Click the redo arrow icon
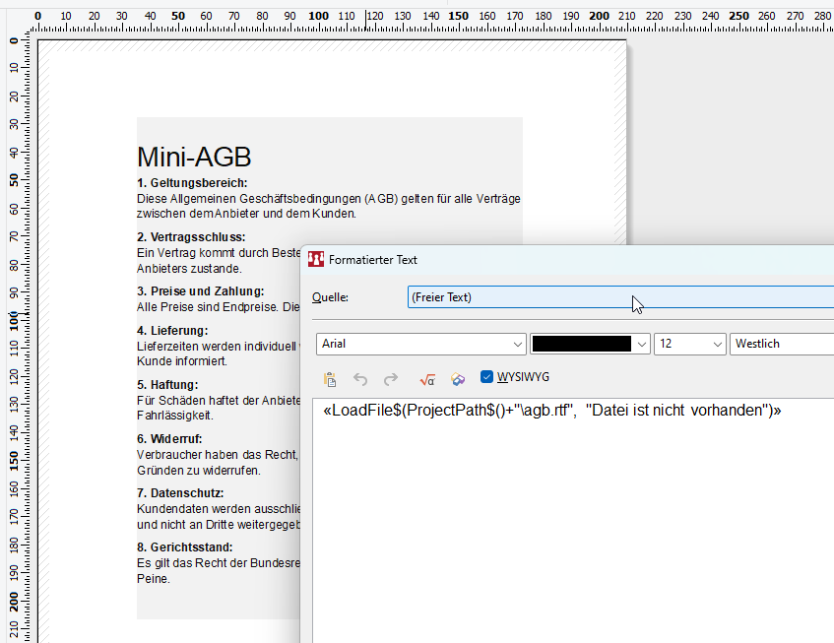834x643 pixels. (391, 378)
